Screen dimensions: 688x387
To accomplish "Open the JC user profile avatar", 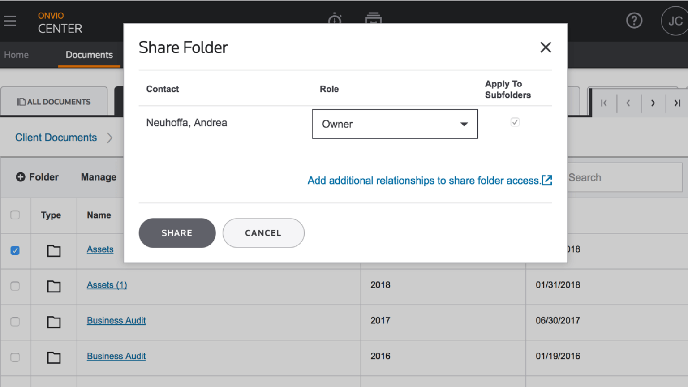I will coord(675,21).
